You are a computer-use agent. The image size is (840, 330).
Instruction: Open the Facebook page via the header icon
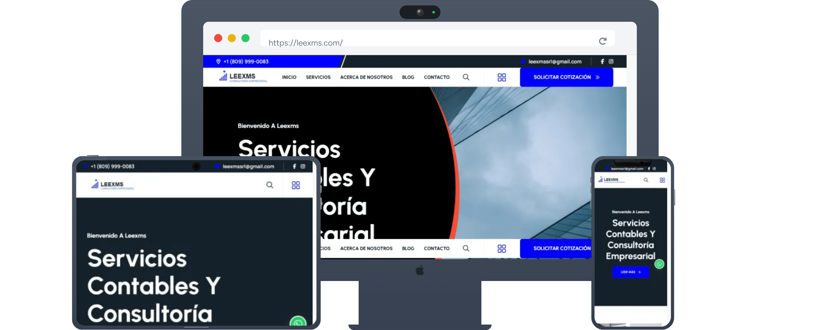coord(602,62)
